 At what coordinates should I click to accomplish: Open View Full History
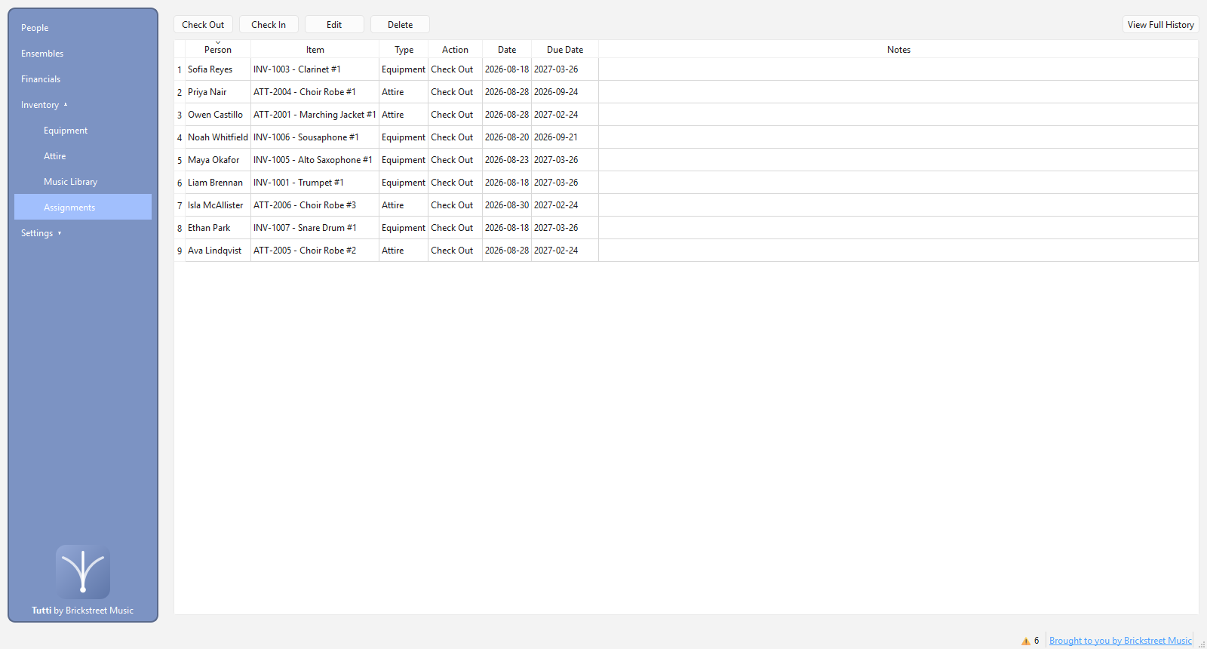point(1160,24)
